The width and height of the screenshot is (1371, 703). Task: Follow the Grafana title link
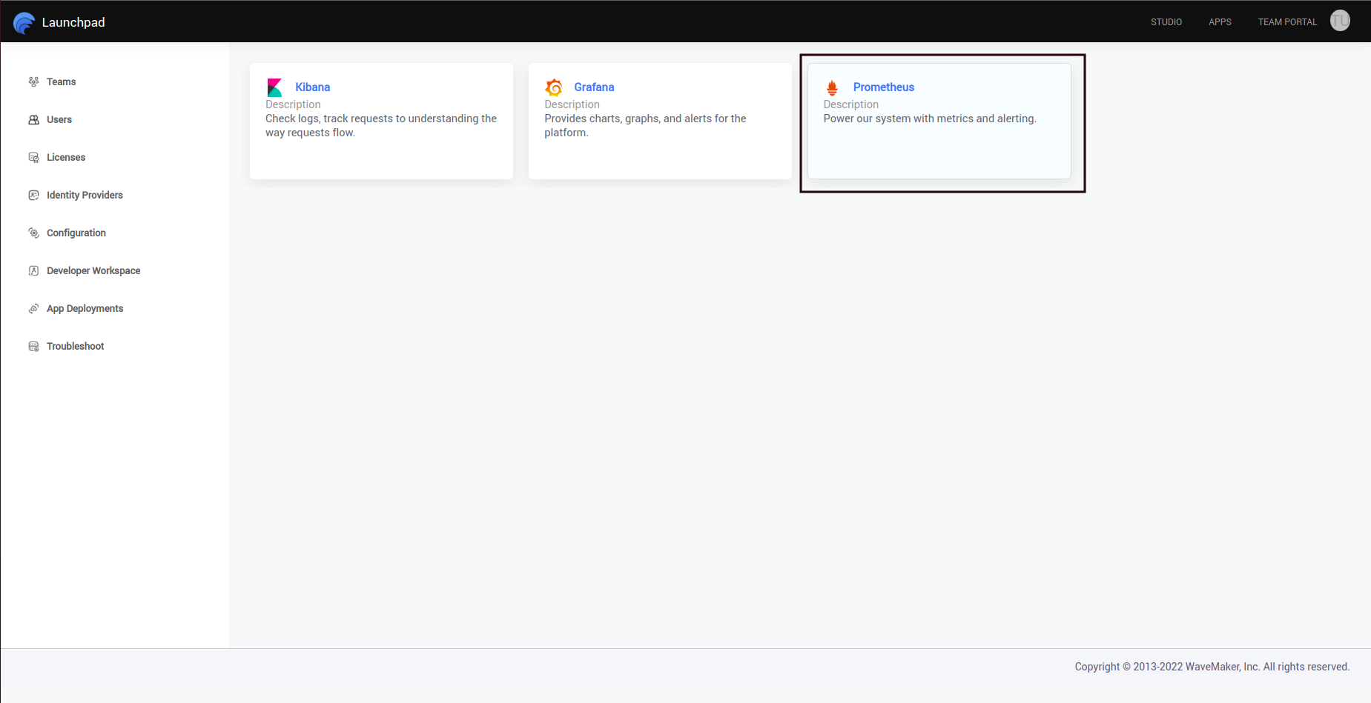(x=594, y=87)
